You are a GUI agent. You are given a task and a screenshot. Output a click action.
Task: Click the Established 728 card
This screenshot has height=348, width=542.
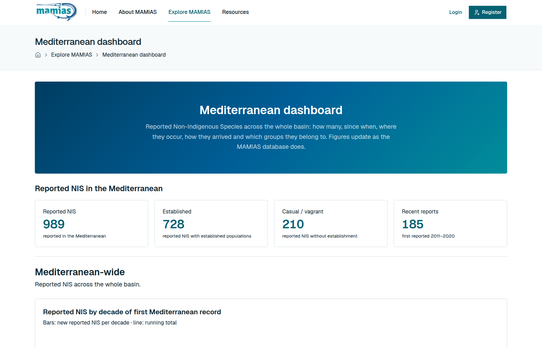tap(211, 223)
